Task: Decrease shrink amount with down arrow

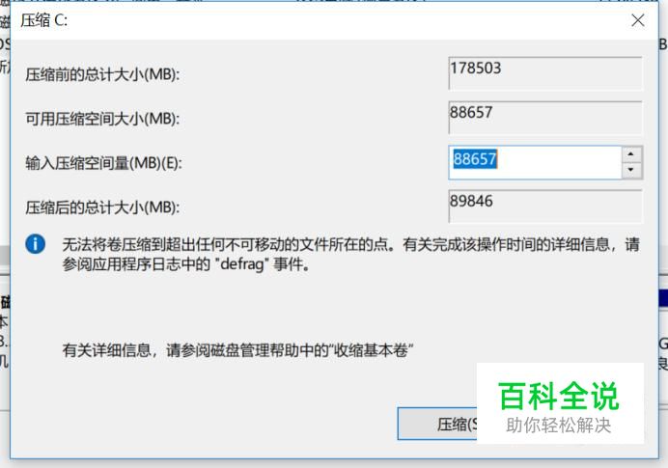Action: point(631,170)
